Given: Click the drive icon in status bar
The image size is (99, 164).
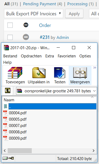Looking at the screenshot, I should point(5,158).
